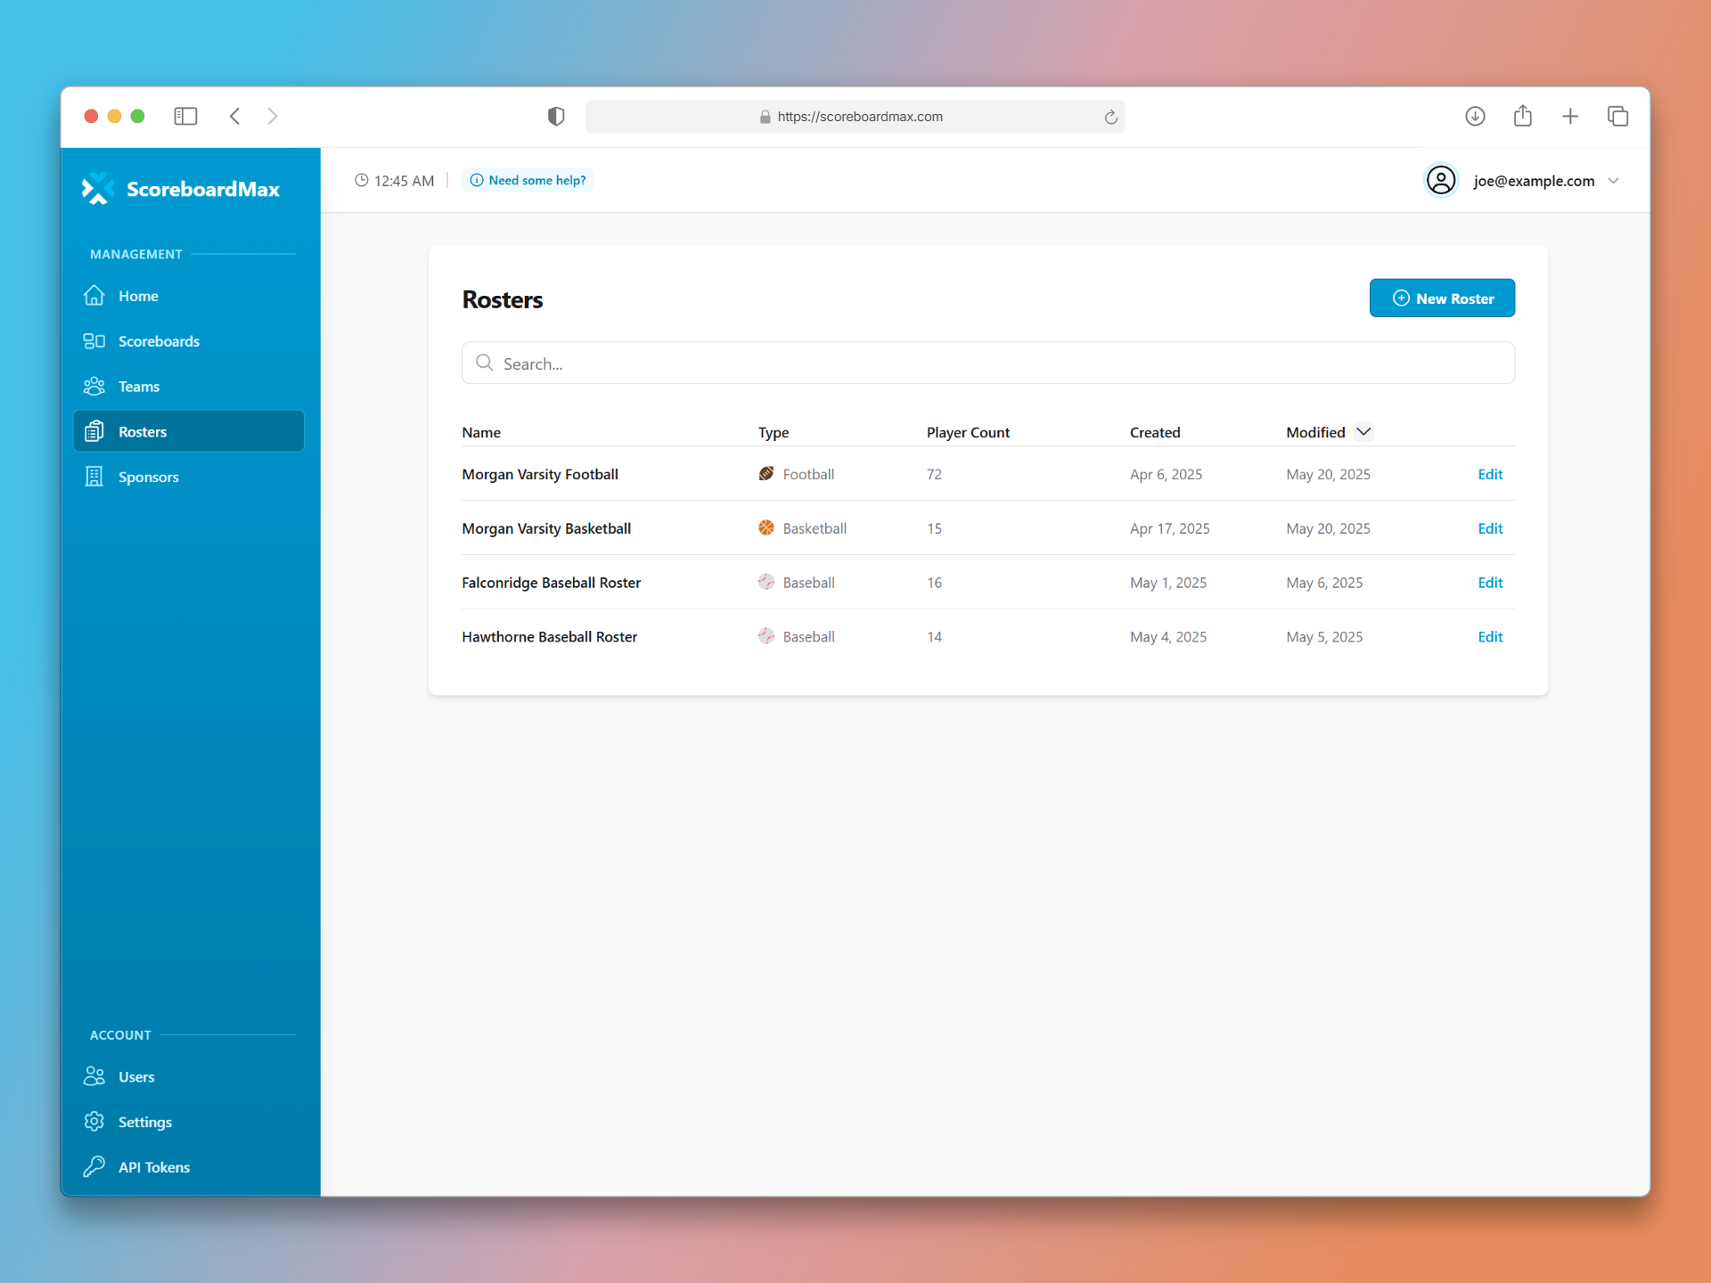
Task: Click baseball icon in Falconridge row
Action: tap(766, 582)
